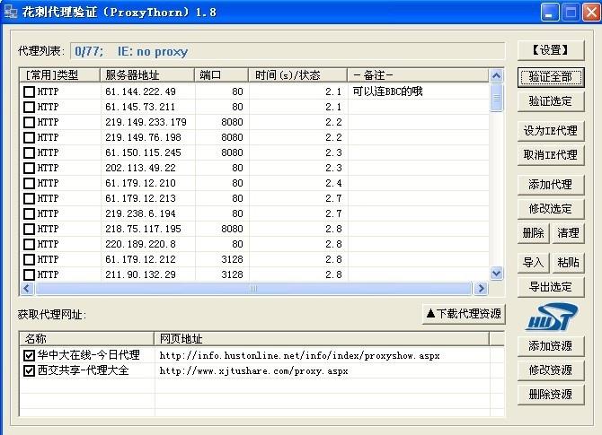The width and height of the screenshot is (602, 435).
Task: Click the 网页地址 column header
Action: [322, 338]
